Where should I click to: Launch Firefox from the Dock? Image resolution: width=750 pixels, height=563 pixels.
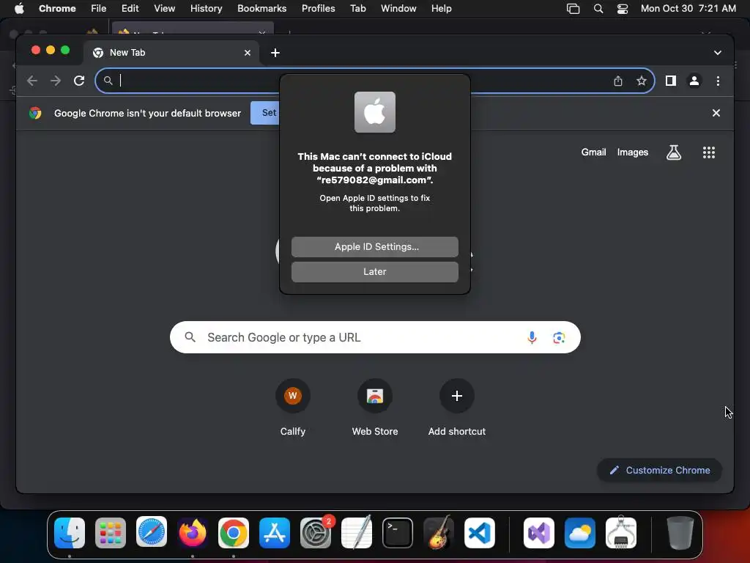click(193, 532)
